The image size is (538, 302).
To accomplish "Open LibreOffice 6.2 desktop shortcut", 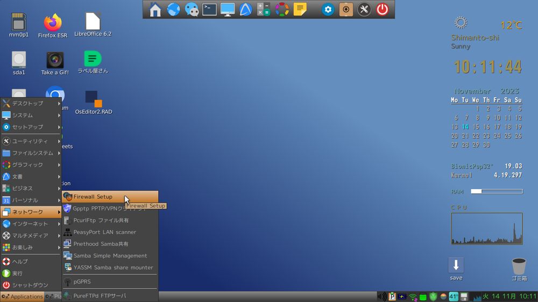I will [x=93, y=24].
